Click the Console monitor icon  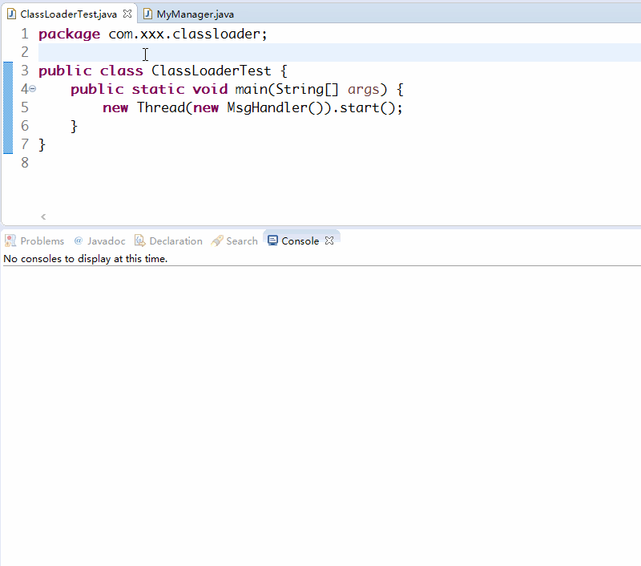click(272, 241)
